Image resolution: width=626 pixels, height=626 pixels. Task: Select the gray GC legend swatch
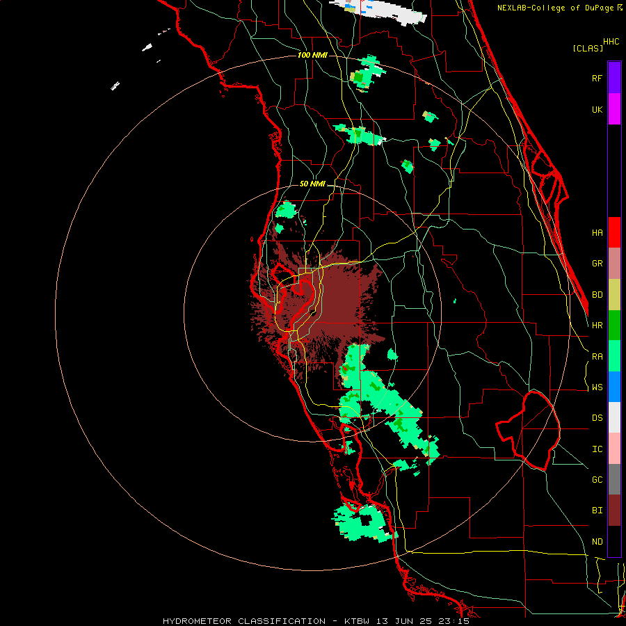(614, 479)
